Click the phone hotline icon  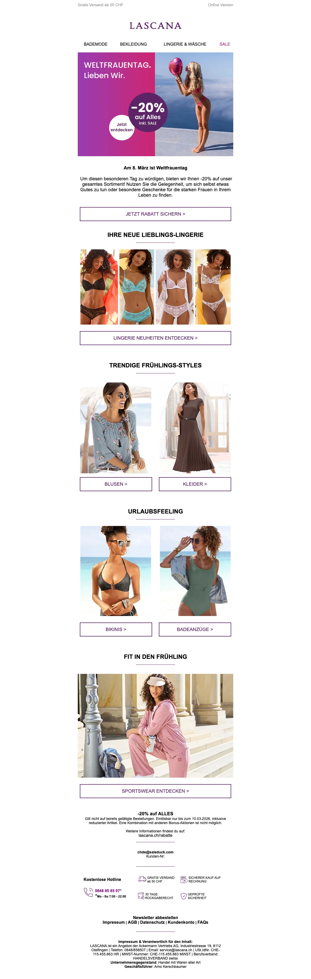[88, 892]
